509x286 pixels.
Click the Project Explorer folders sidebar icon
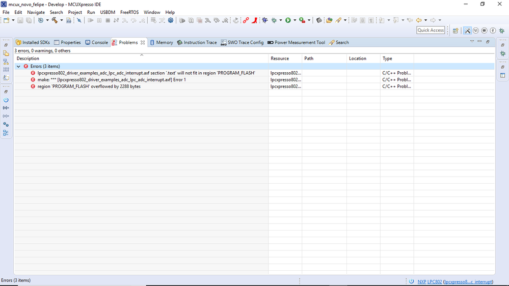pos(6,53)
